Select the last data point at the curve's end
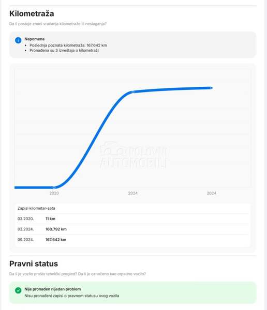This screenshot has height=310, width=267. tap(211, 88)
